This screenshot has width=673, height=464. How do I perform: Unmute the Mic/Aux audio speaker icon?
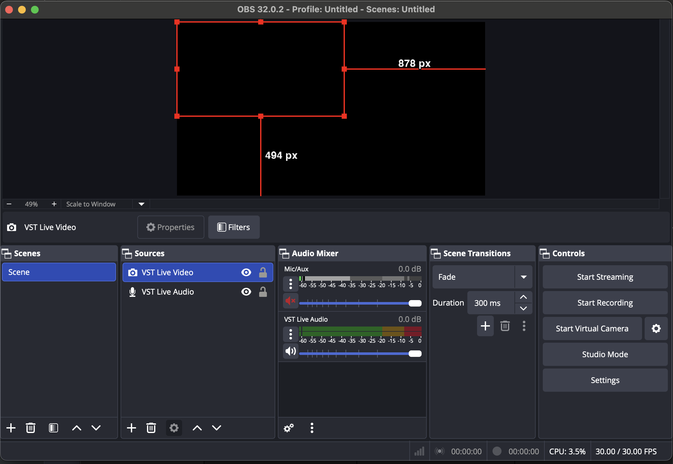coord(290,301)
